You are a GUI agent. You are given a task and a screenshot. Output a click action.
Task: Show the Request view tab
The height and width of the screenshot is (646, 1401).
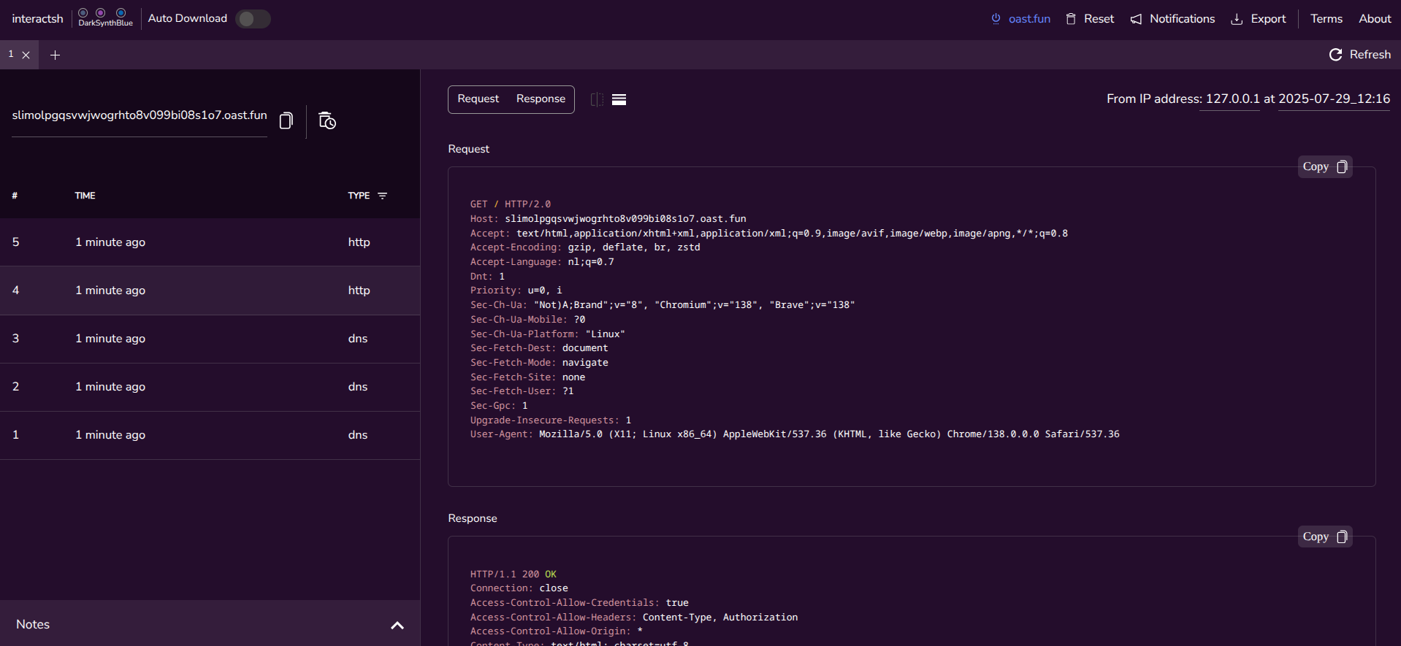[x=478, y=99]
